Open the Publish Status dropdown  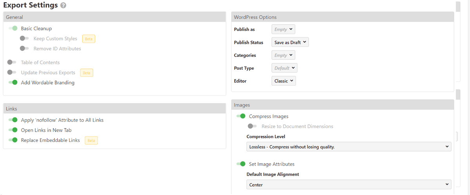(x=290, y=42)
